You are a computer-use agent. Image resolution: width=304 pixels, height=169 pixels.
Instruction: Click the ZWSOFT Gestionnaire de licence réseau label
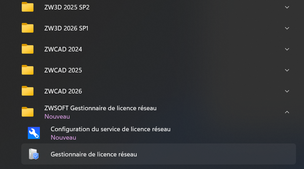pos(101,108)
